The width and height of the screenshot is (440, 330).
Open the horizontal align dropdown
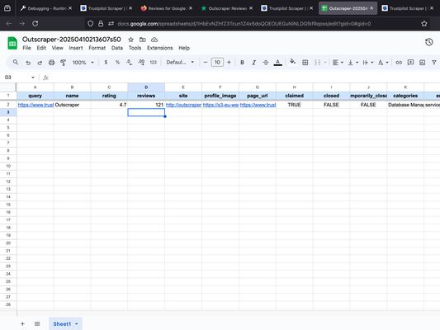(338, 62)
